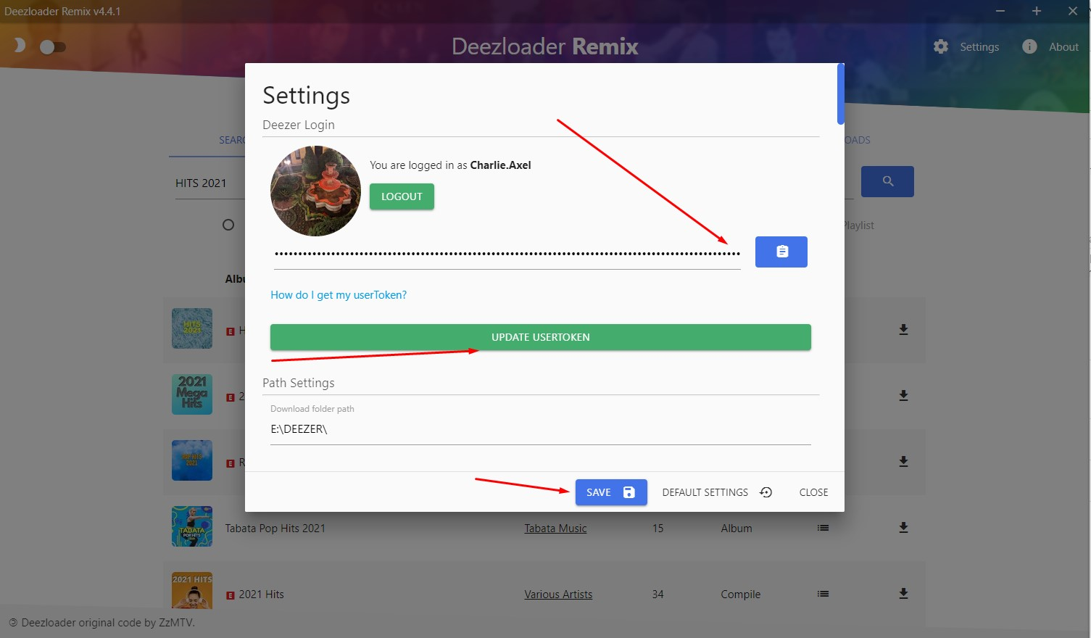Click the track count 15
Image resolution: width=1091 pixels, height=638 pixels.
(657, 529)
